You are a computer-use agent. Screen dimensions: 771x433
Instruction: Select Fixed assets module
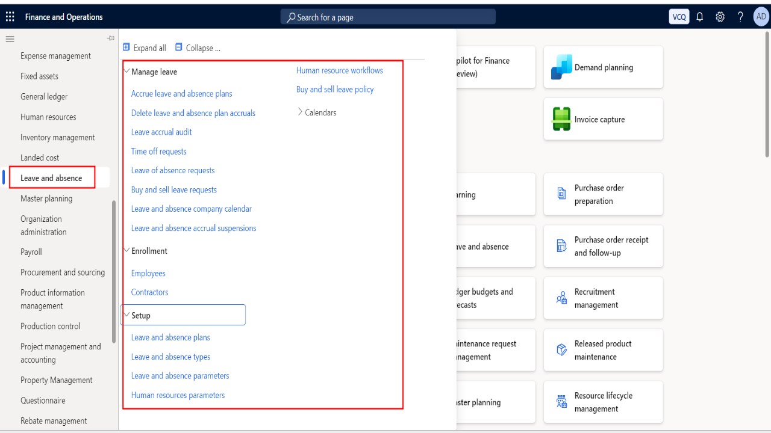point(39,76)
